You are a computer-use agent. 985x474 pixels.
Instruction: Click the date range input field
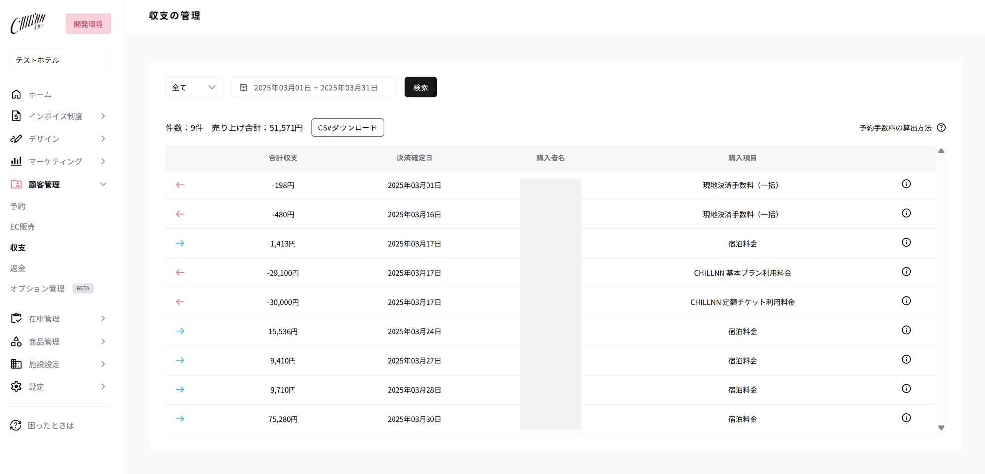click(315, 88)
